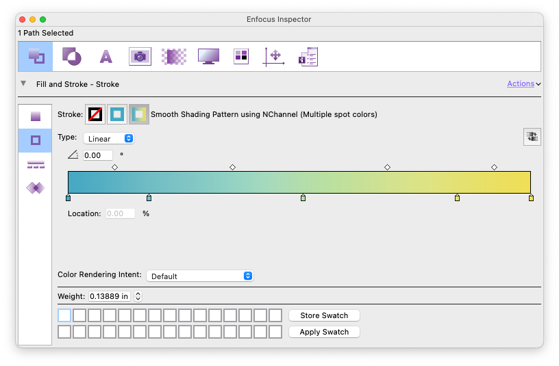Click the Weight field 0.13889 in
This screenshot has height=366, width=559.
click(110, 296)
